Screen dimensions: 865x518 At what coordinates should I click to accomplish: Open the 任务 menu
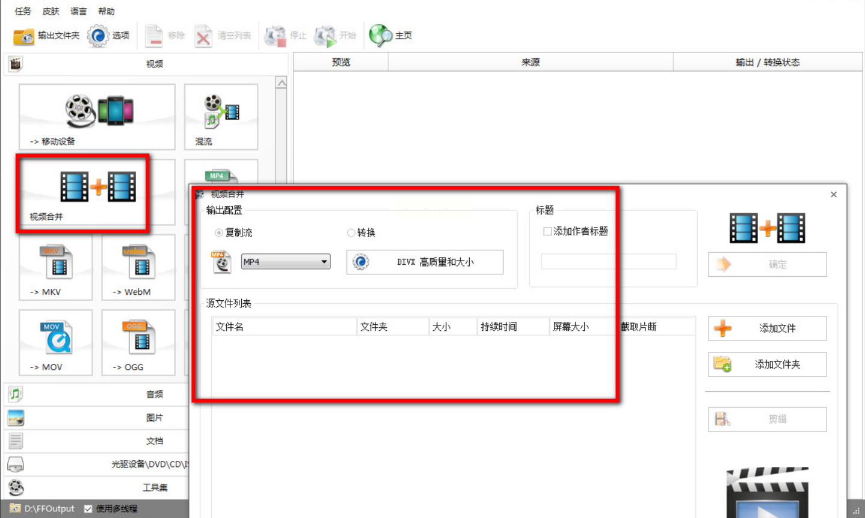point(23,11)
